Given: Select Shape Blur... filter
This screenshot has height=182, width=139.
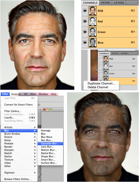Looking at the screenshot, I should tap(50, 156).
